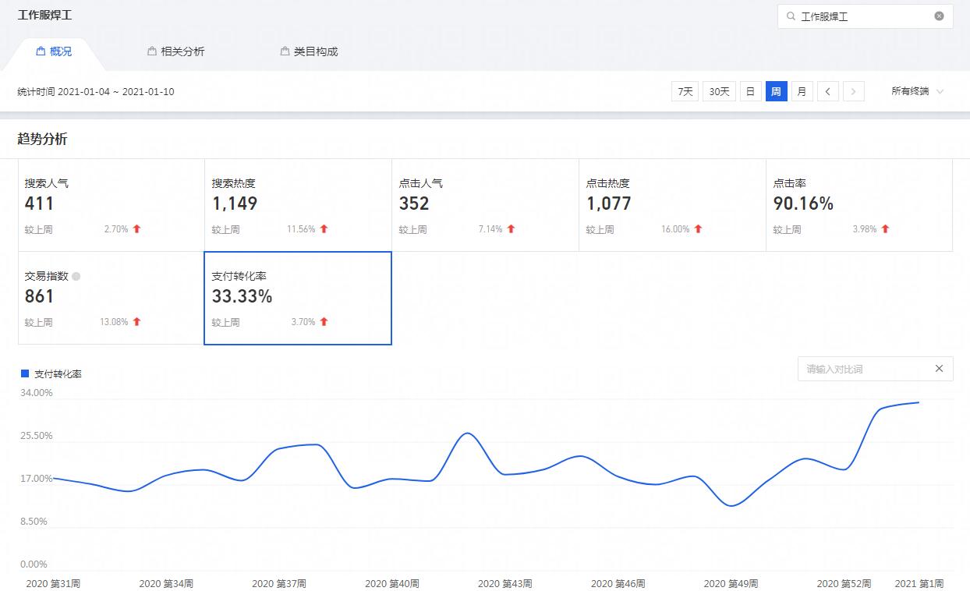Screen dimensions: 970x591
Task: Open the 所有终端 dropdown
Action: pyautogui.click(x=917, y=91)
